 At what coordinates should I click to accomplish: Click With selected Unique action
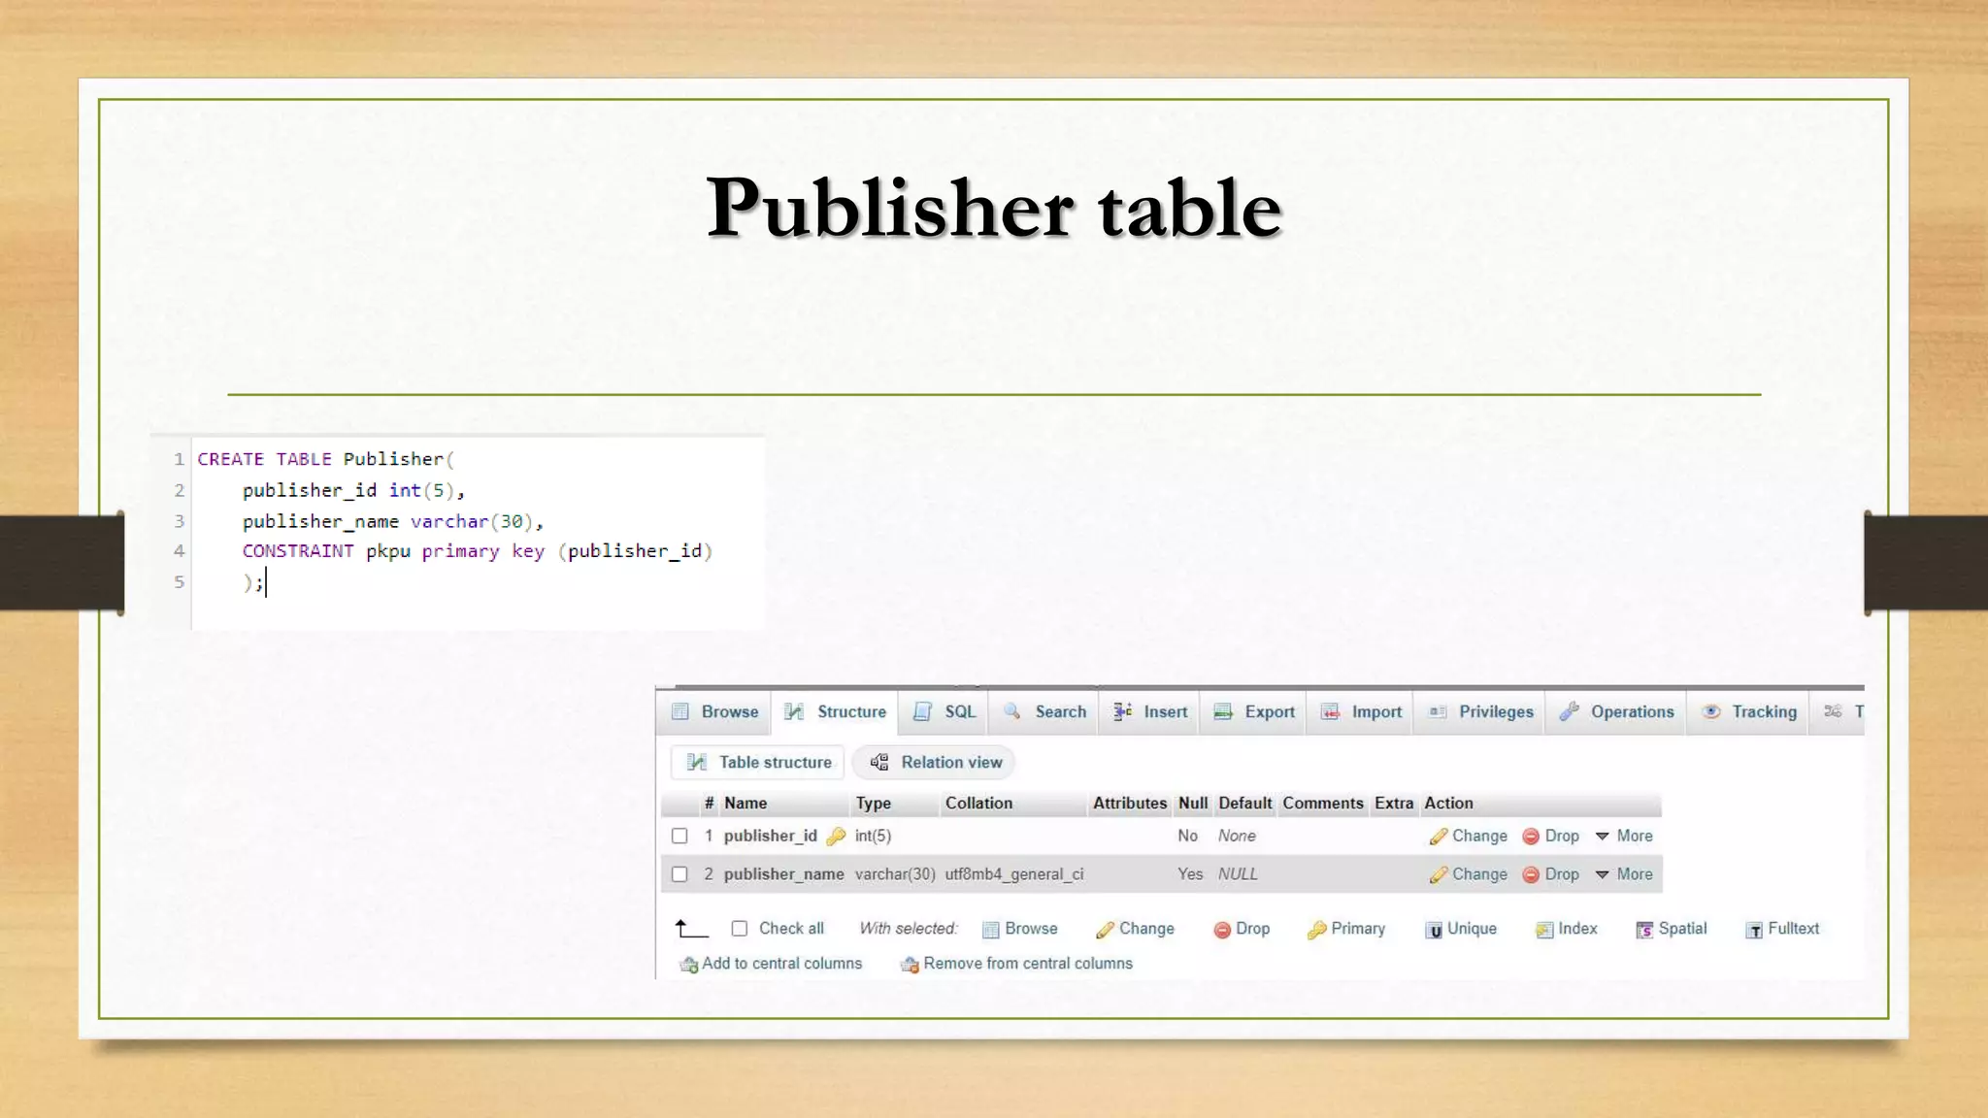tap(1461, 929)
